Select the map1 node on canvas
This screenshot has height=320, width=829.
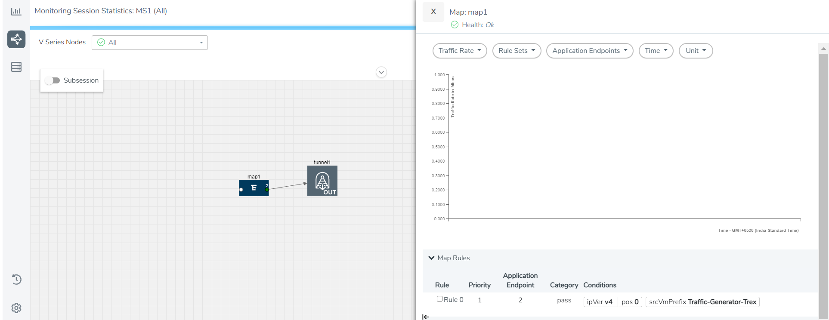[x=254, y=188]
